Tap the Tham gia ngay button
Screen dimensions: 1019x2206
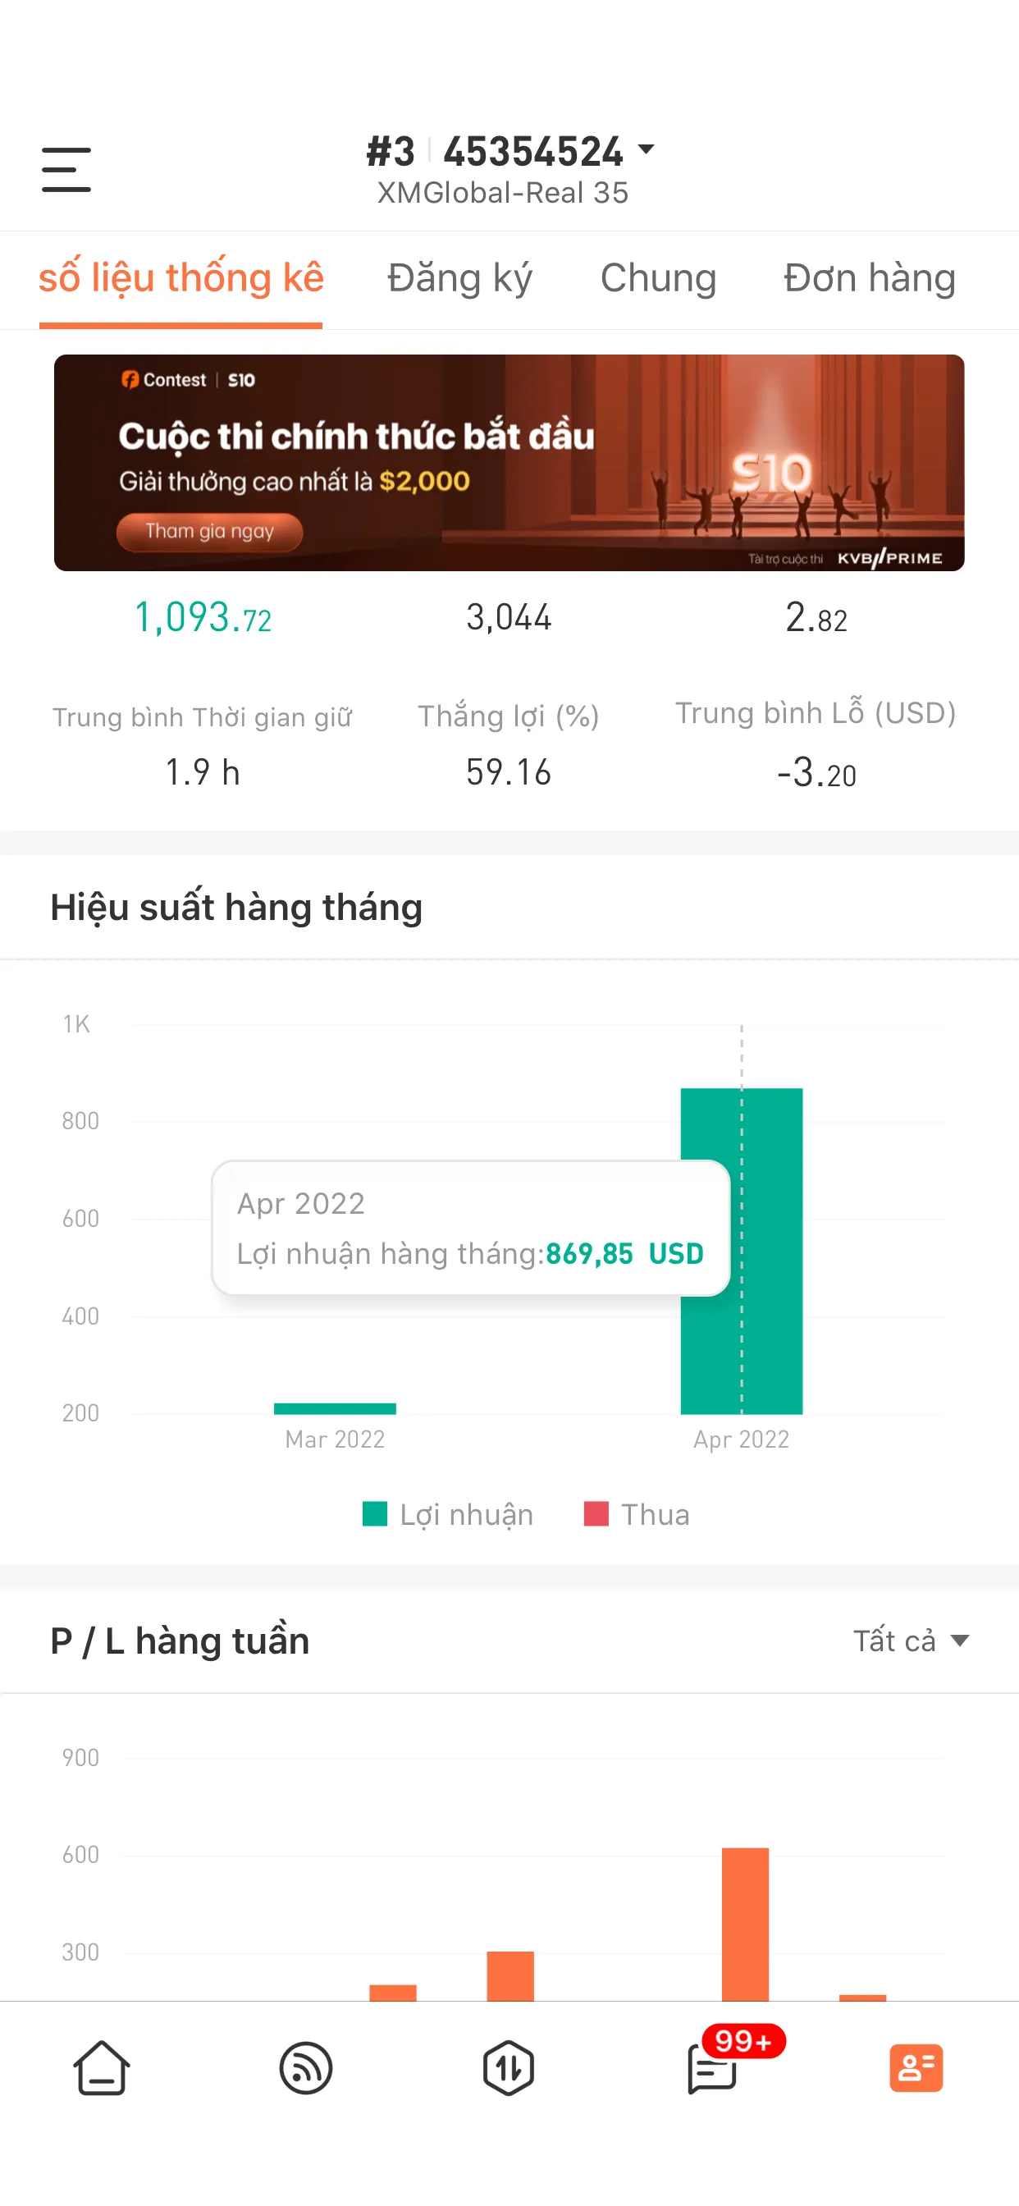[x=209, y=532]
